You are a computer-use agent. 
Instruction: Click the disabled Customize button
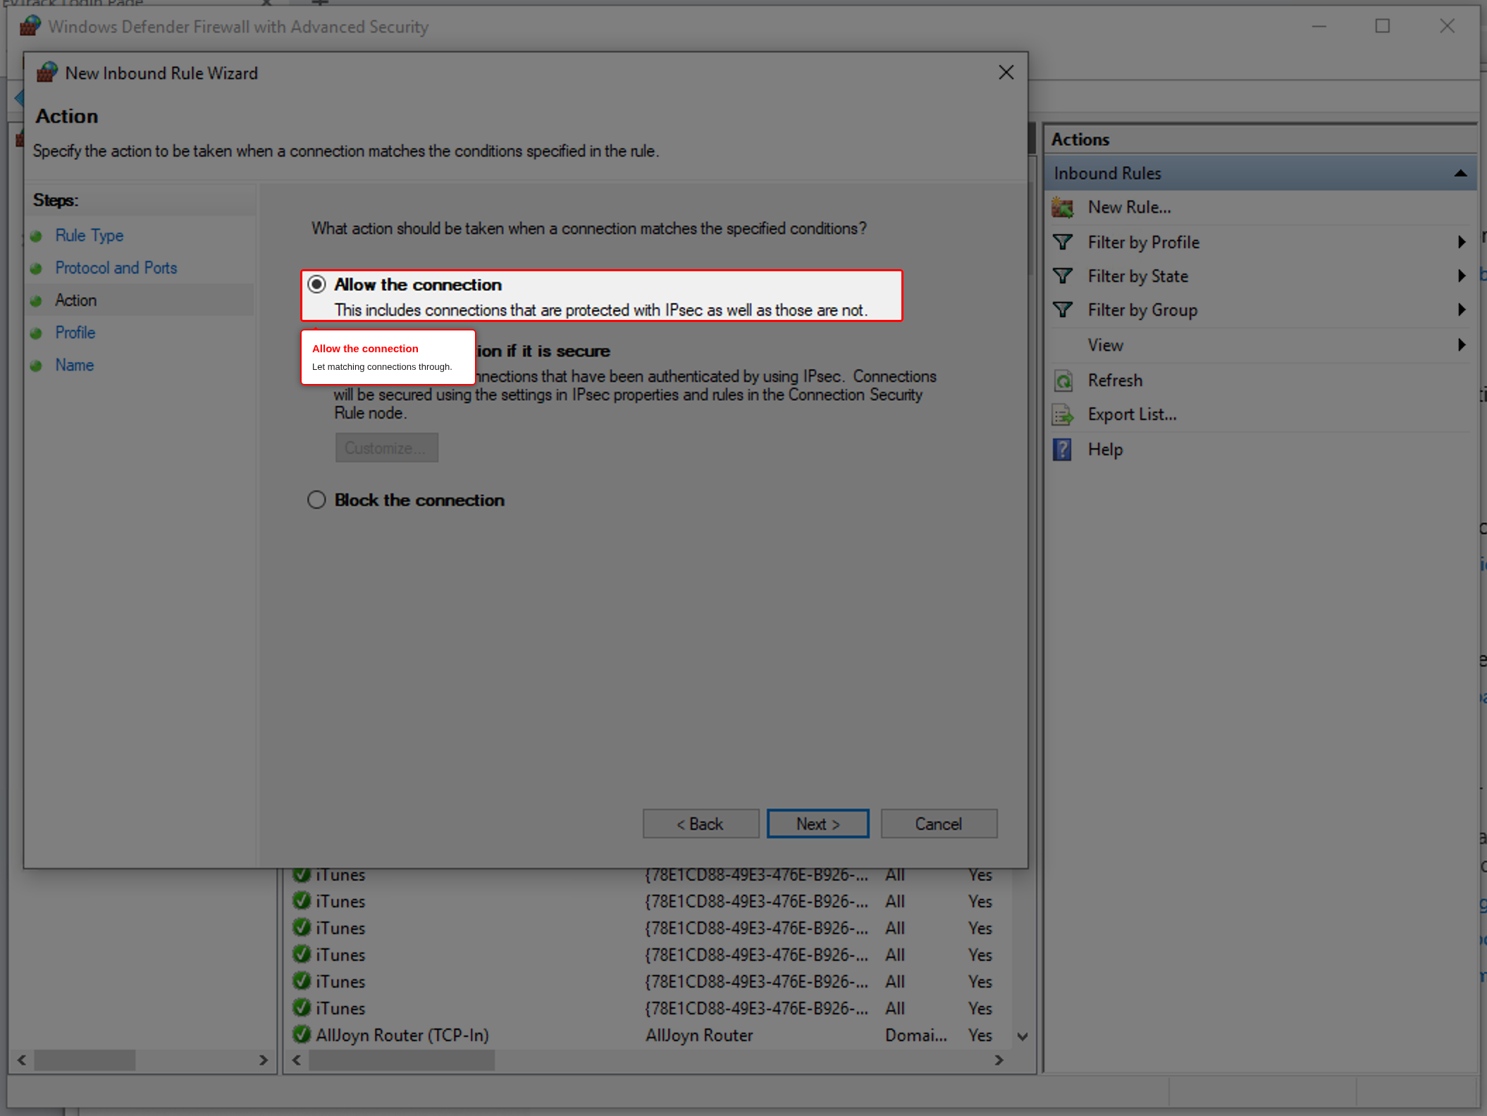click(386, 448)
